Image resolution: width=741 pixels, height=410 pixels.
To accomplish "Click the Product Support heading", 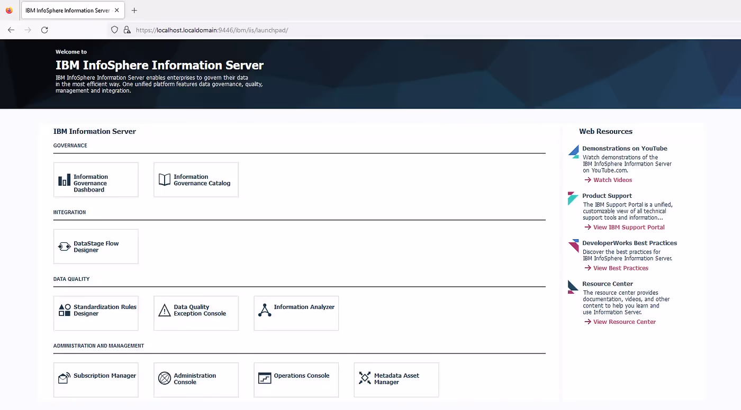I will 607,196.
